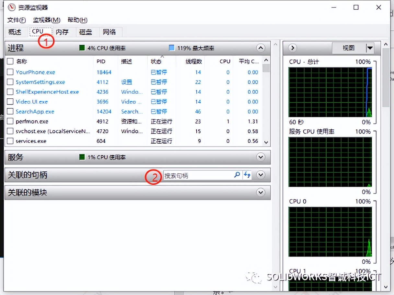This screenshot has height=295, width=394.
Task: Select the ShellExperienceHost.exe row
Action: [133, 92]
